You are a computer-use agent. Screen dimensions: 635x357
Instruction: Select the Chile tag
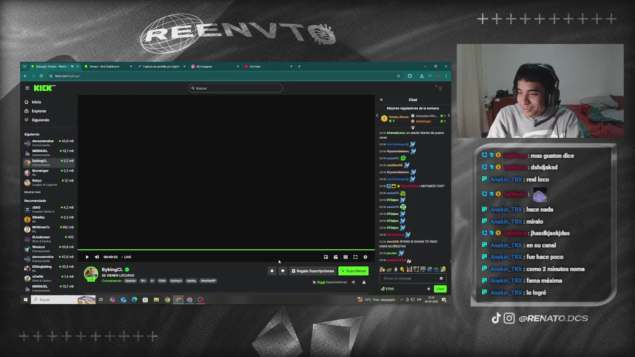[162, 281]
